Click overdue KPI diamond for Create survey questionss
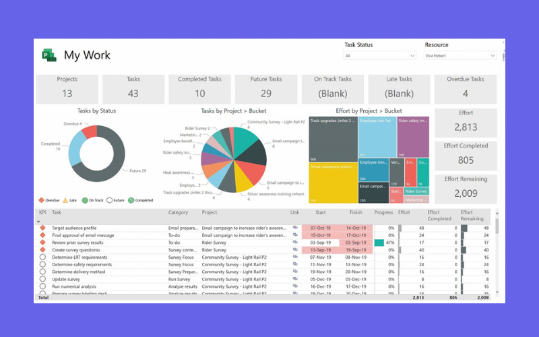The height and width of the screenshot is (337, 539). (x=42, y=250)
